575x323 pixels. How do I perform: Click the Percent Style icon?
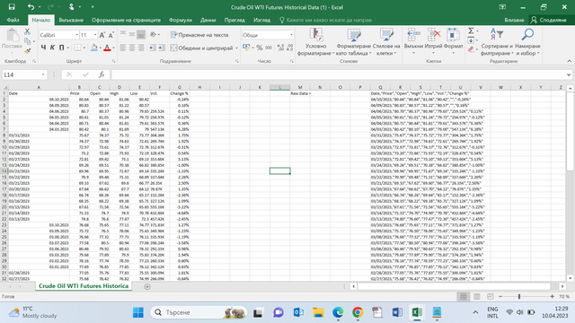click(x=260, y=48)
